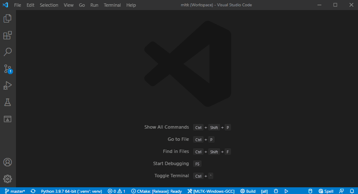Open the Accounts icon in activity bar
This screenshot has height=194, width=358.
point(8,162)
